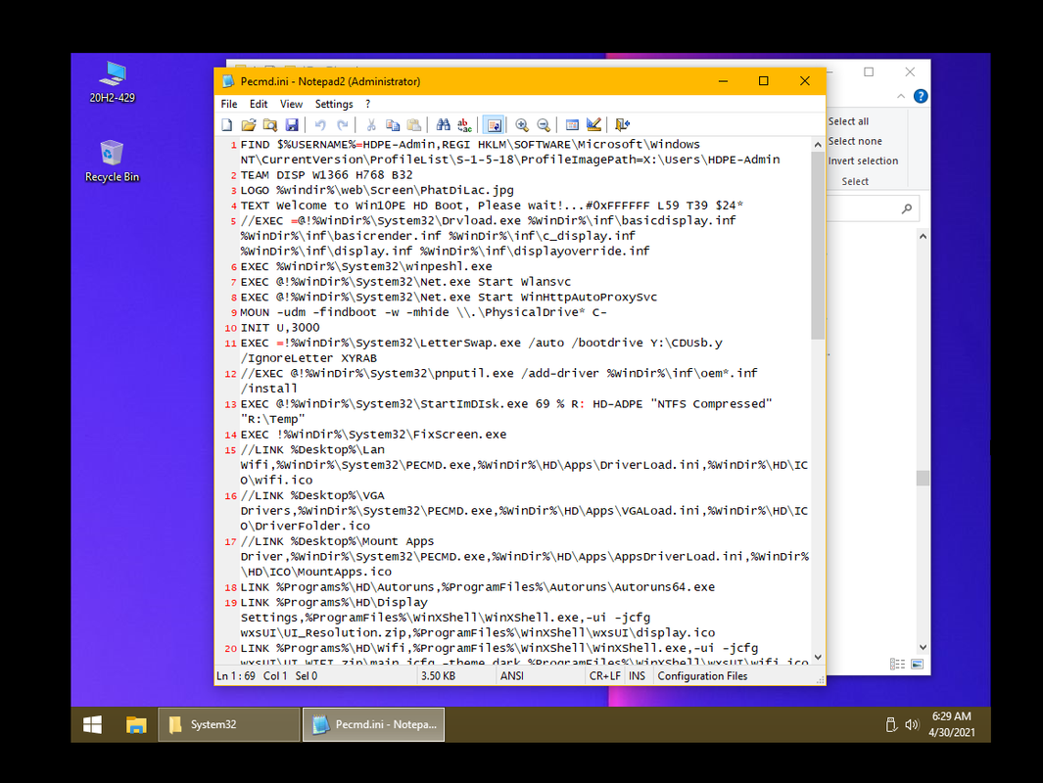1043x783 pixels.
Task: Open the Settings menu
Action: pyautogui.click(x=334, y=105)
